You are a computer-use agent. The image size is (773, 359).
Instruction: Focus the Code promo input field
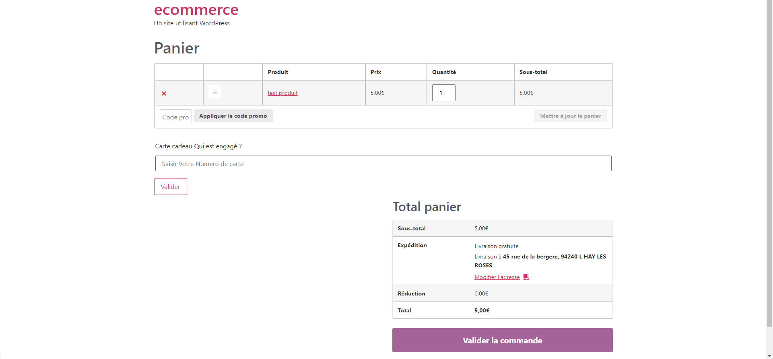click(x=176, y=117)
